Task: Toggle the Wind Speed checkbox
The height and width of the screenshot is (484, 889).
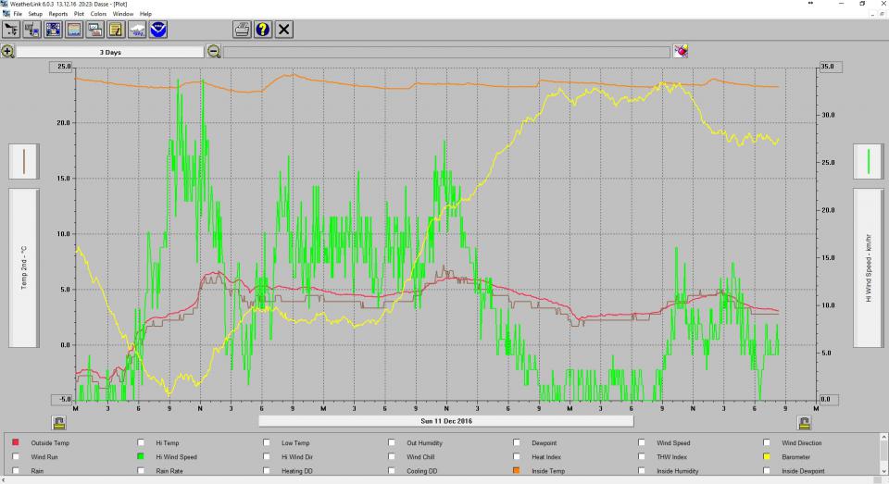Action: click(x=644, y=443)
